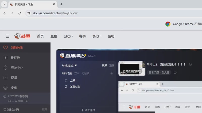This screenshot has width=202, height=113.
Task: Close the nested 我的关注 tab in preview
Action: click(157, 84)
